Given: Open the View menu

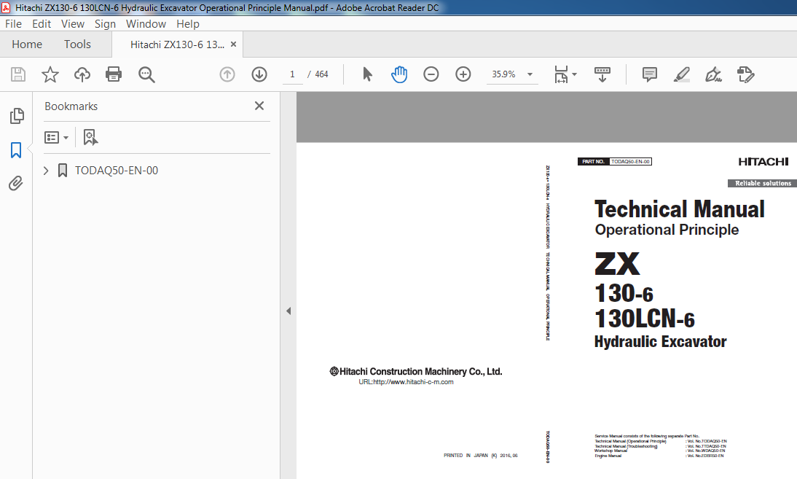Looking at the screenshot, I should pyautogui.click(x=73, y=24).
